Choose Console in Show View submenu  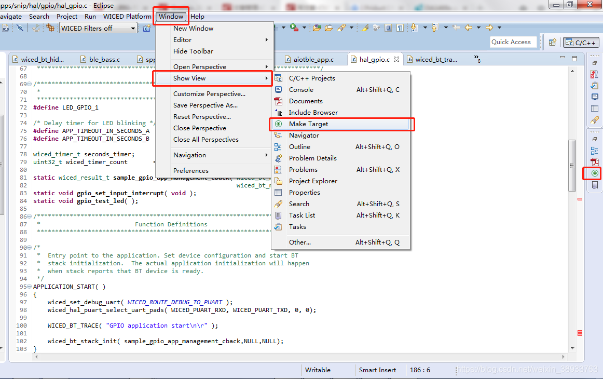pos(341,90)
